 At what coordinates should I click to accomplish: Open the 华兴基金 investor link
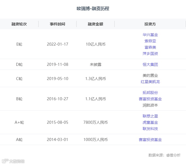(x=150, y=35)
